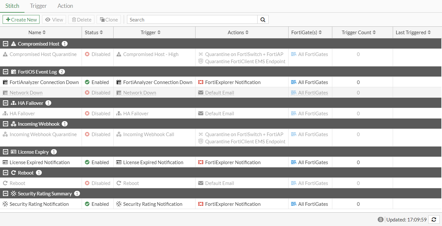Click the Default Email envelope icon for Reboot
Screen dimensions: 442x226
pyautogui.click(x=201, y=183)
